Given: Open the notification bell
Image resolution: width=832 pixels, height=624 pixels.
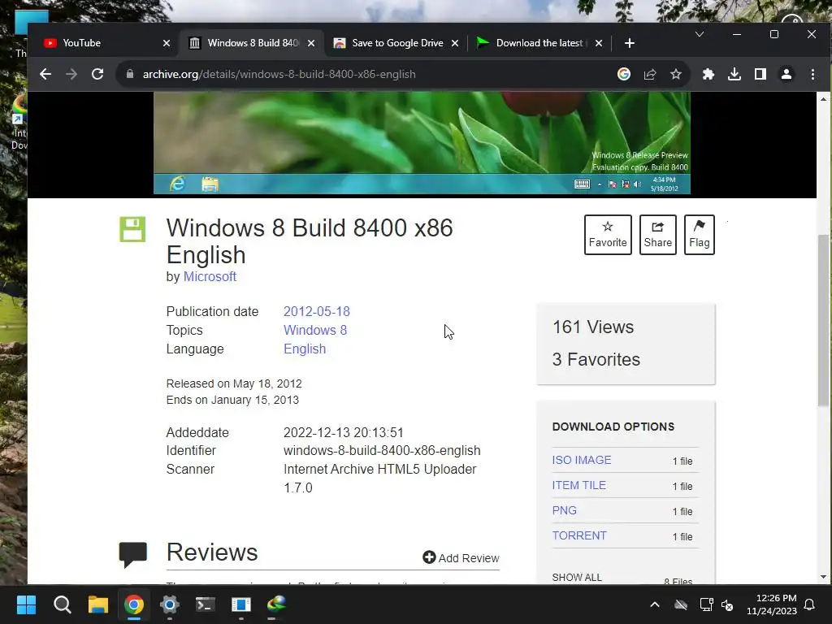Looking at the screenshot, I should (810, 604).
